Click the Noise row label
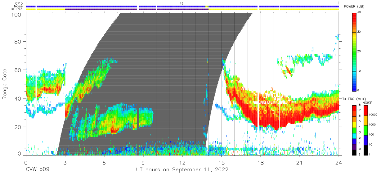Screen dimensions: 381x176 tap(18, 6)
